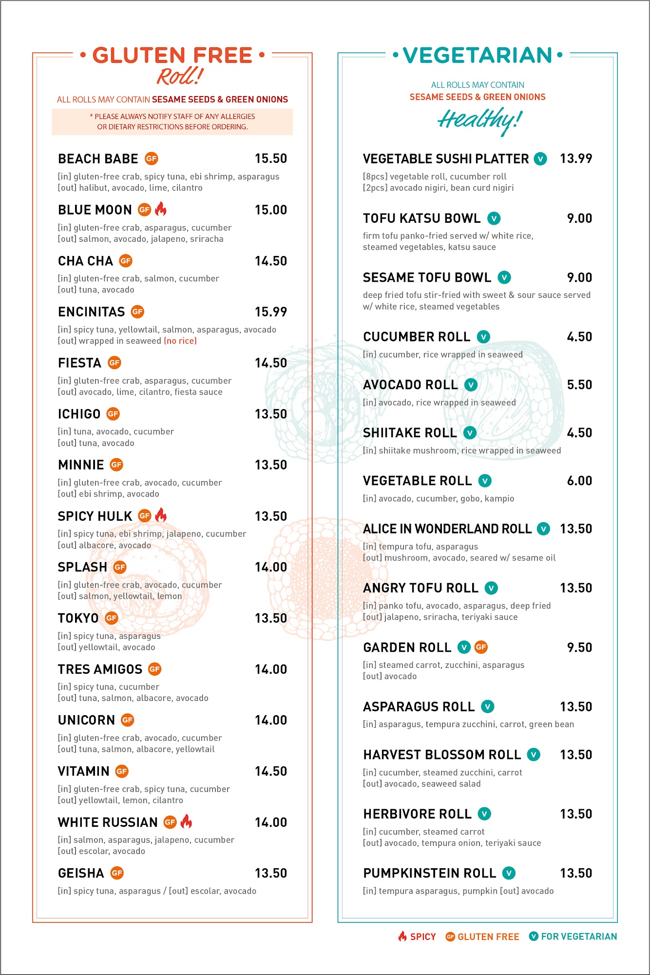Click the 15.99 price for Encinitas
This screenshot has height=975, width=650.
271,312
